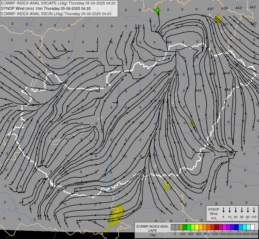Select the 479 value on the map
Viewport: 259px width, 239px height.
click(198, 74)
